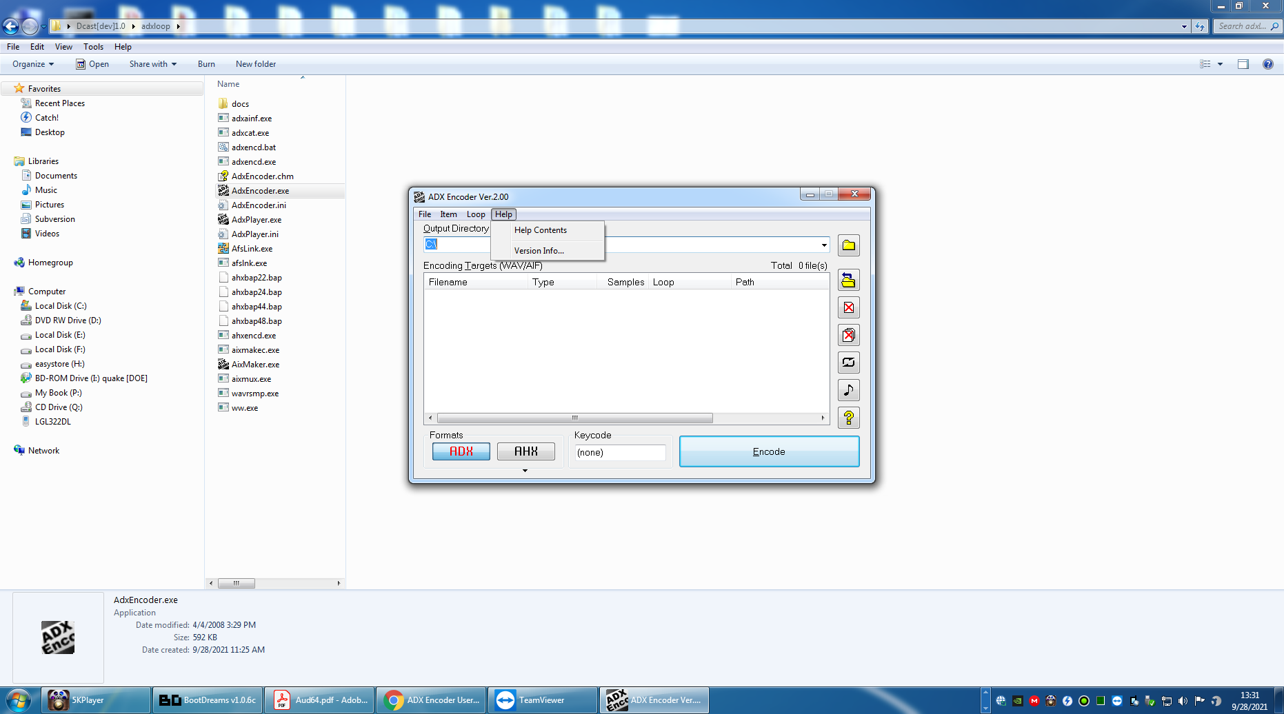The image size is (1284, 714).
Task: Click the refresh icon beside address bar
Action: tap(1200, 26)
